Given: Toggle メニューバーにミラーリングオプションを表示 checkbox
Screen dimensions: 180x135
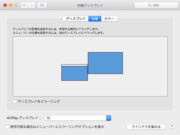Looking at the screenshot, I should point(7,126).
